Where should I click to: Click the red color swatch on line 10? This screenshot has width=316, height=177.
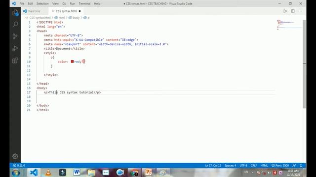72,61
